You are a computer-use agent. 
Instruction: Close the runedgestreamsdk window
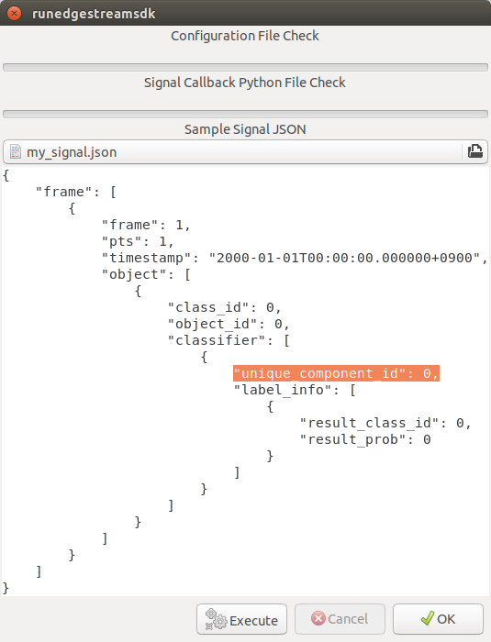(x=15, y=13)
